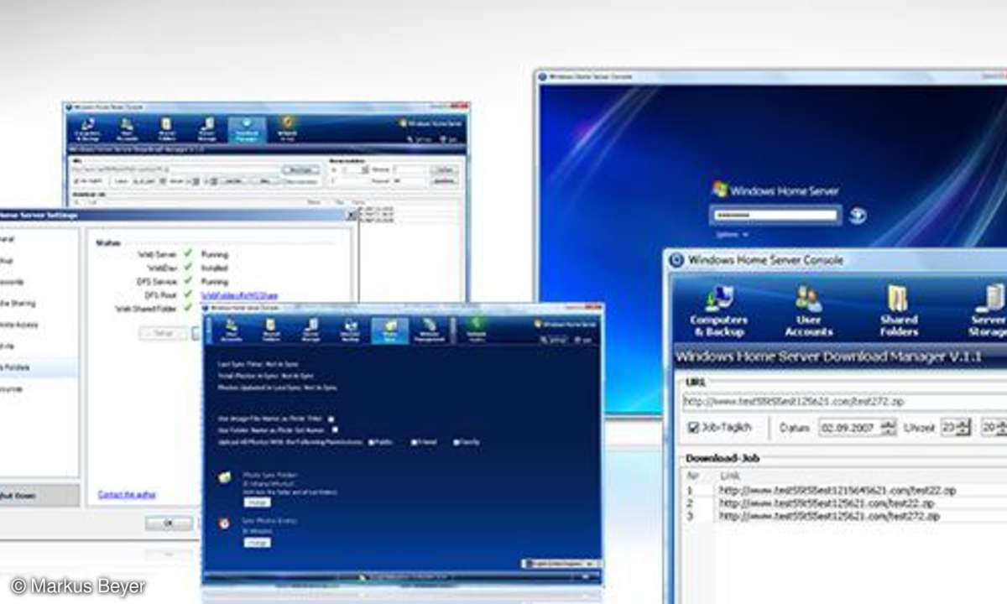Open the WebFolders4WHS share link
Image resolution: width=1007 pixels, height=604 pixels.
tap(240, 294)
